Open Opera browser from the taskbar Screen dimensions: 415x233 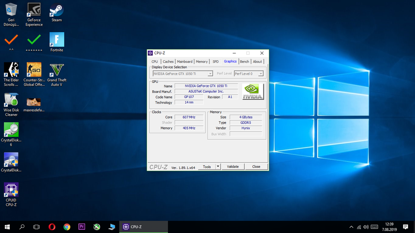coord(52,227)
